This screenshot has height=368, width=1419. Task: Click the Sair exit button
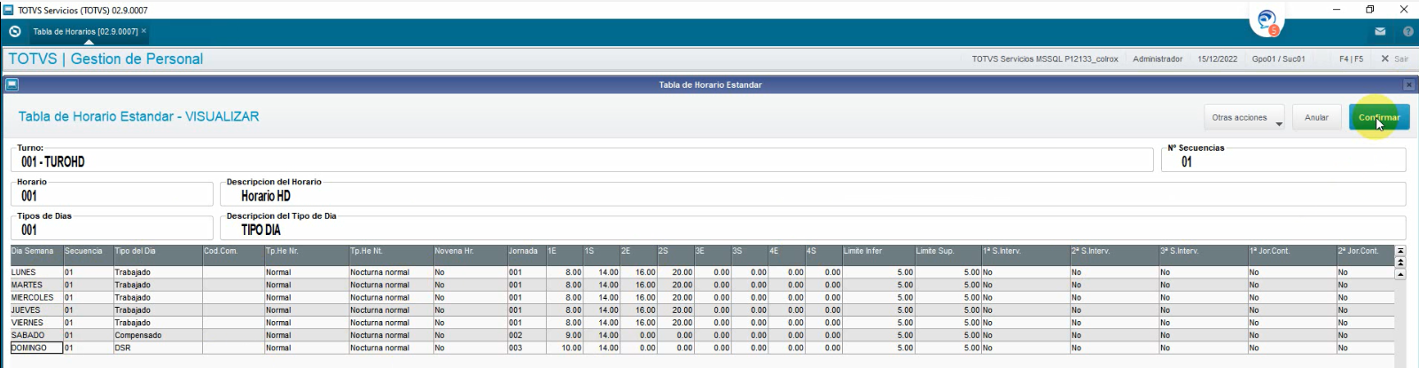coord(1394,59)
